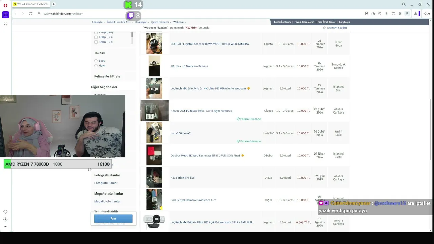Open the Logitech Mx Brio SIFIR / FATURALI thumbnail
Screen dimensions: 434x244
pyautogui.click(x=154, y=222)
